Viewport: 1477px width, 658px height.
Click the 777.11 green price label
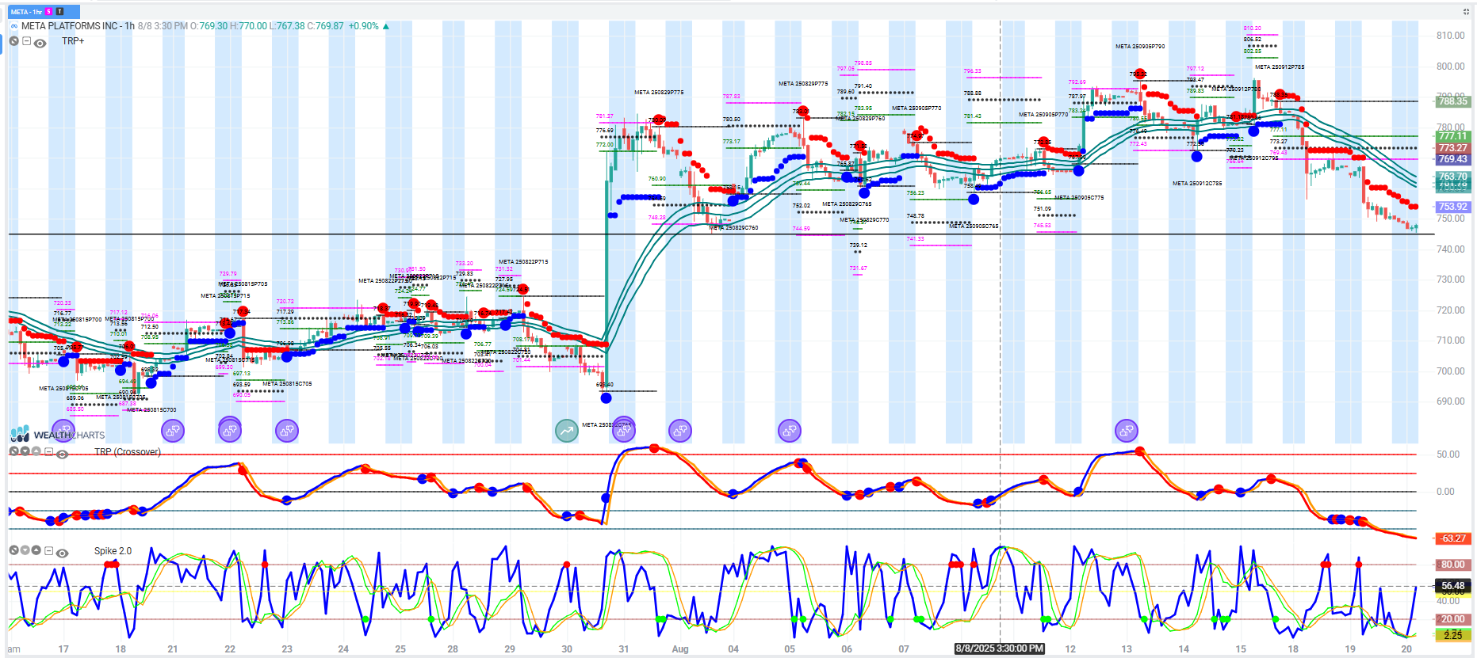[x=1453, y=136]
